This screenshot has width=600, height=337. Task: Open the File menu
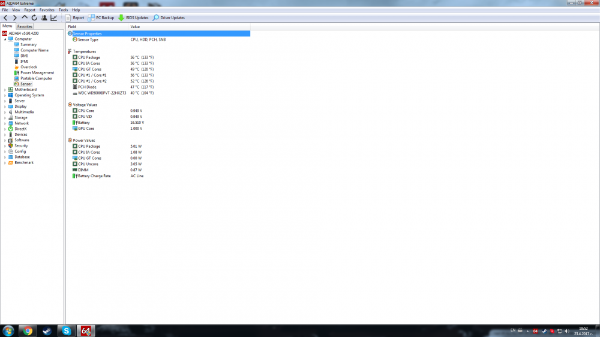click(x=5, y=10)
